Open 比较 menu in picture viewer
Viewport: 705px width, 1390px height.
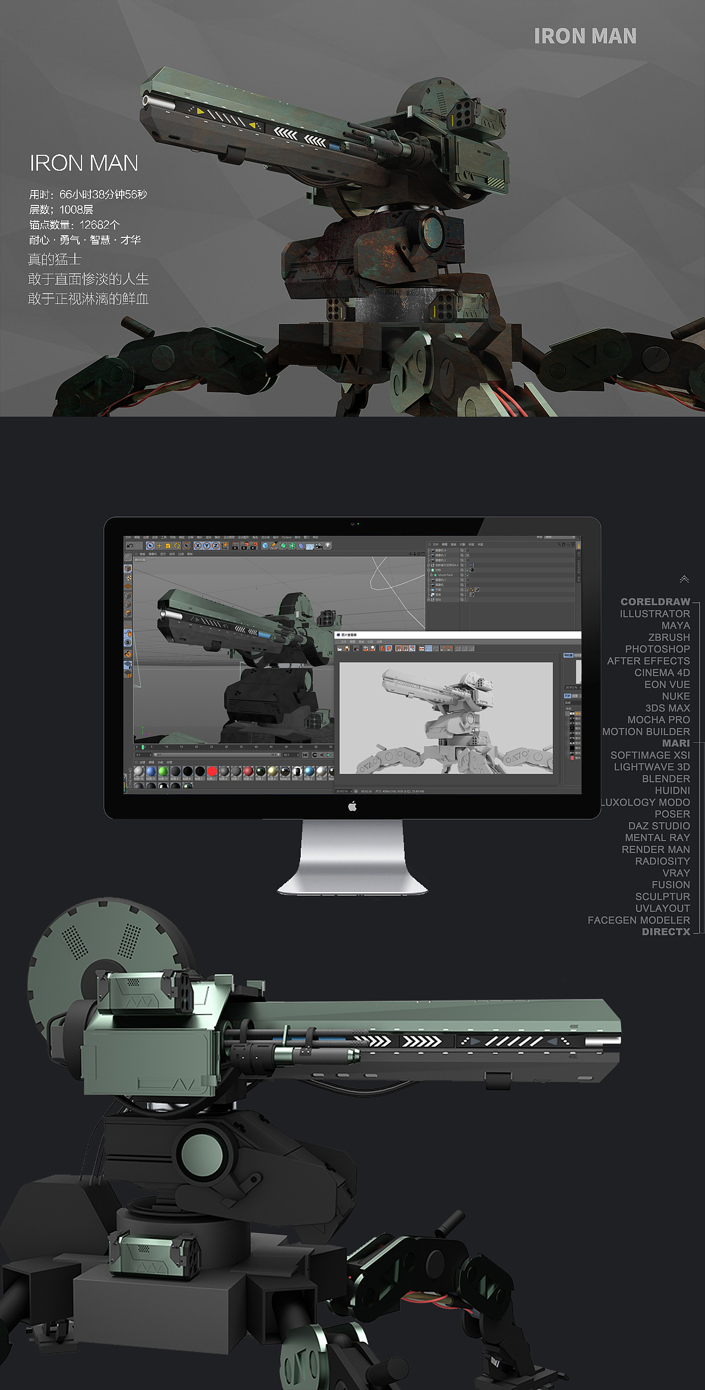(x=371, y=642)
